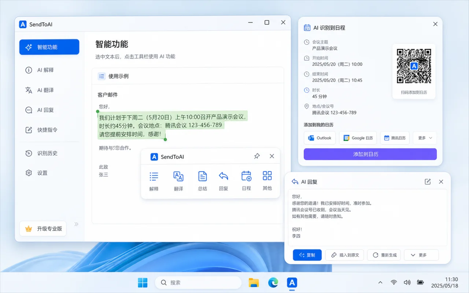Click the 使用示例 list icon
Screen dimensions: 469x293
coord(101,76)
